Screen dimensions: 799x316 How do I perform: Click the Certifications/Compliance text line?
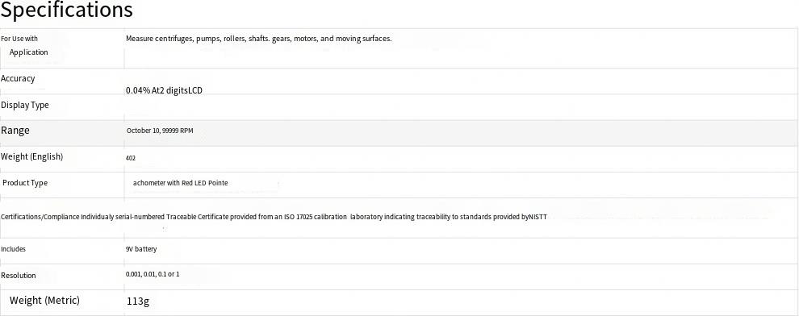point(274,217)
